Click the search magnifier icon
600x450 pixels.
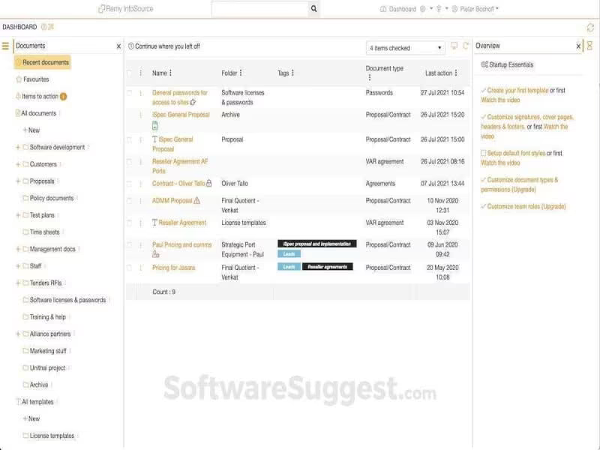(x=313, y=9)
